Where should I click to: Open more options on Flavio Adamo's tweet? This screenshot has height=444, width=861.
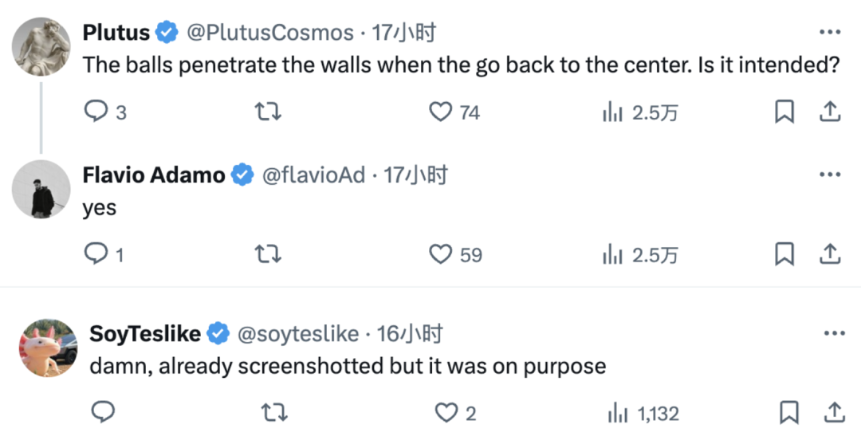(x=830, y=175)
